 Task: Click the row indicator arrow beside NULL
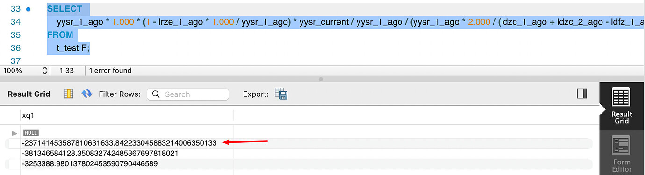[14, 133]
